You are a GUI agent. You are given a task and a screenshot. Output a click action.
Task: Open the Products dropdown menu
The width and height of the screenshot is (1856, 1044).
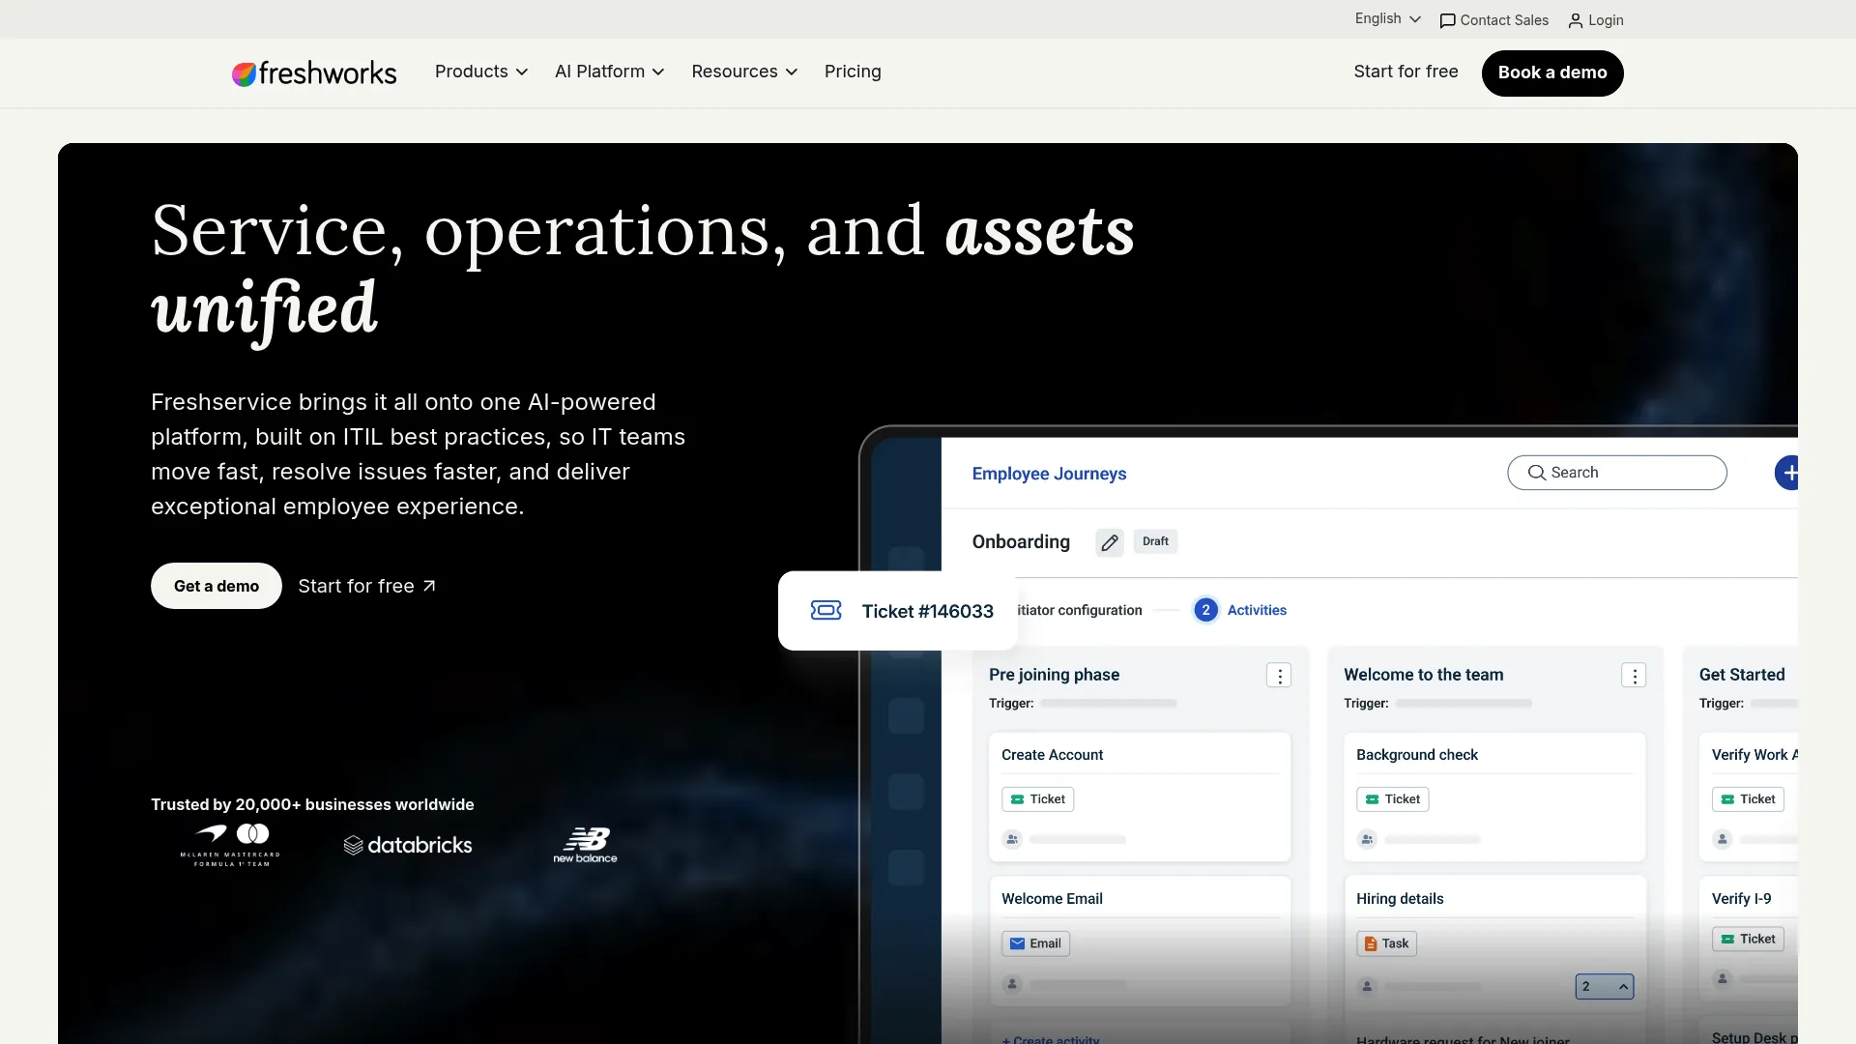481,72
